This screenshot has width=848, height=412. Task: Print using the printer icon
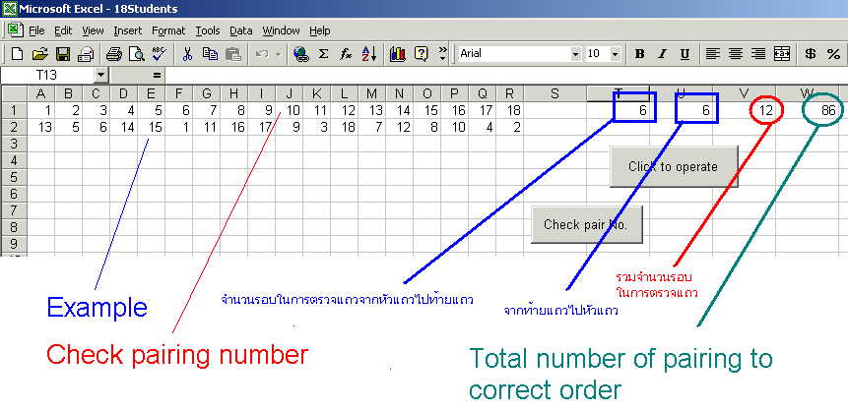click(x=113, y=54)
